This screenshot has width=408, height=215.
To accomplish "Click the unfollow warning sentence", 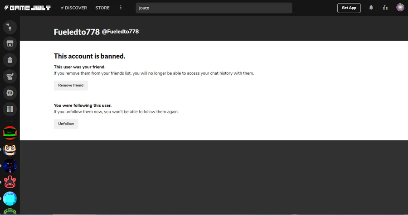I will (x=116, y=112).
